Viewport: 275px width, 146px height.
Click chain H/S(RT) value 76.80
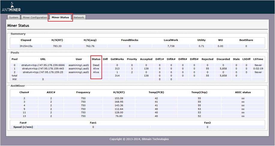(119, 116)
